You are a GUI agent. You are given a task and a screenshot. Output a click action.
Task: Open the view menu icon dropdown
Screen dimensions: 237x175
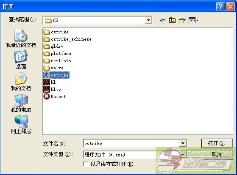(193, 20)
